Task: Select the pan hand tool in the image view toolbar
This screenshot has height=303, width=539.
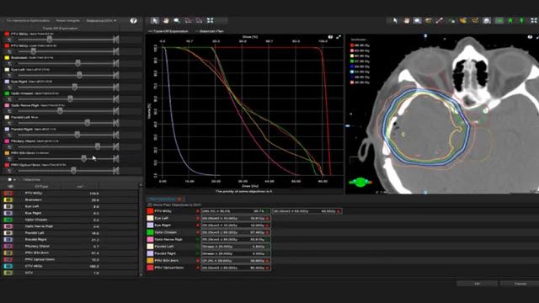Action: pos(406,20)
